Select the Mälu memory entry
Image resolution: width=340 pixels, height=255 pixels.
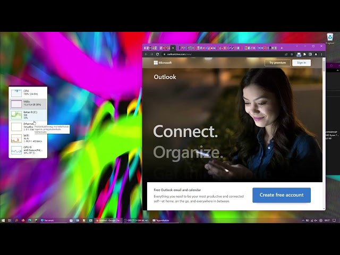pos(28,104)
